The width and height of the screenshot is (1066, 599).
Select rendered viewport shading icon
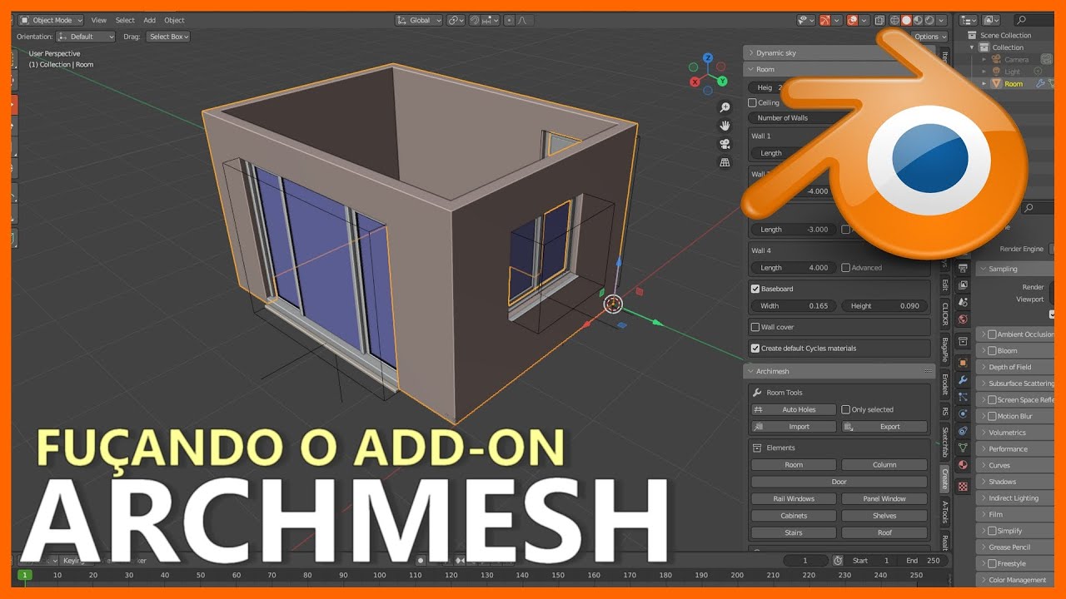tap(929, 20)
